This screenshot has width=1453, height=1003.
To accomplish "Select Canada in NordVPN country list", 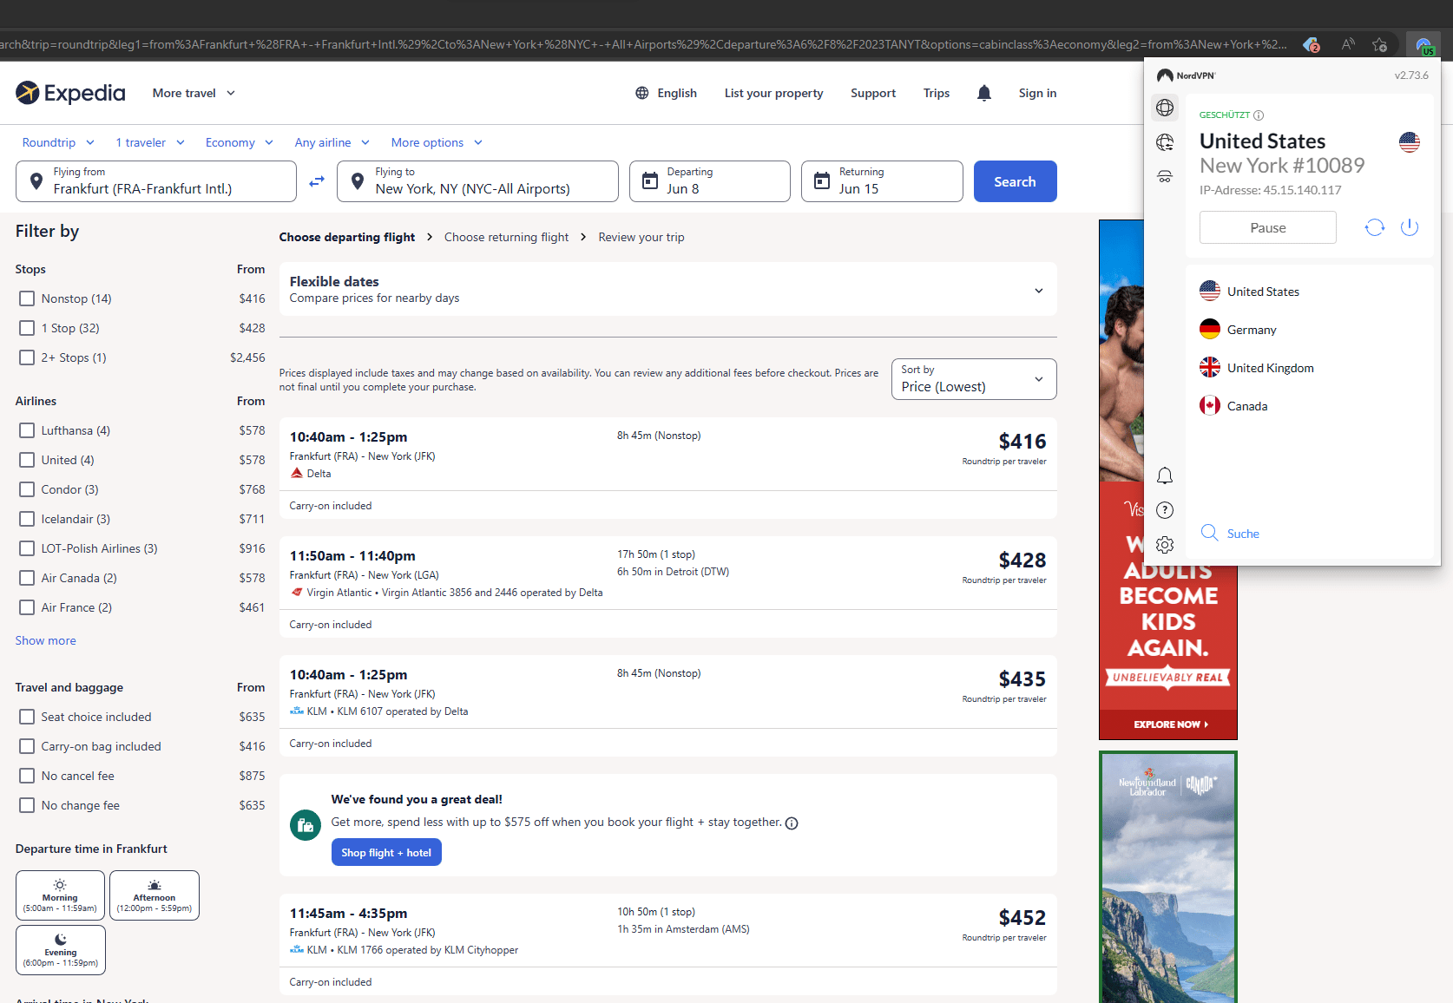I will tap(1233, 406).
